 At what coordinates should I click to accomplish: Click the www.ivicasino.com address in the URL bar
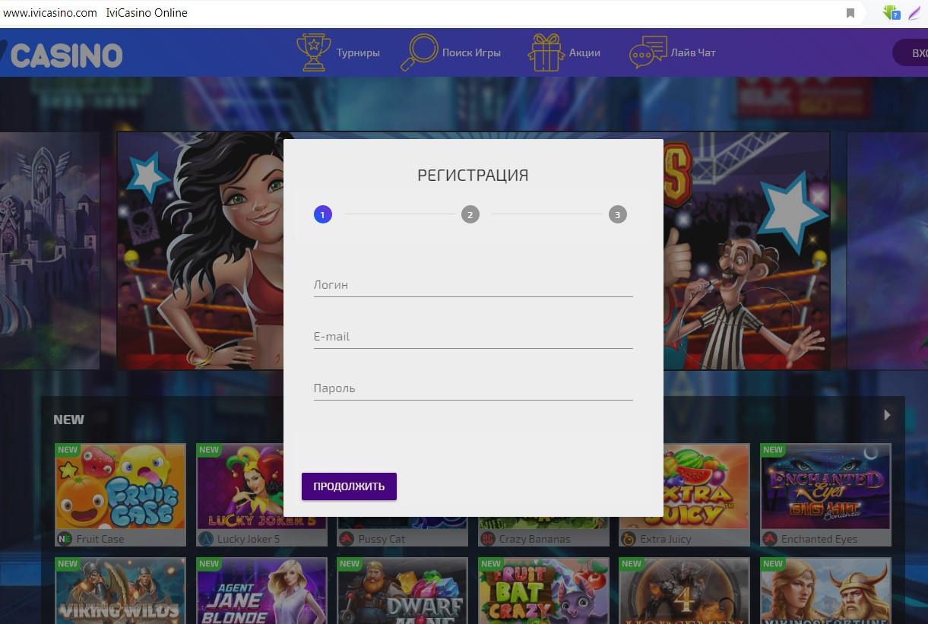point(50,13)
